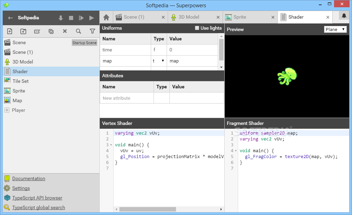Create a new asset
Viewport: 352px width, 215px height.
click(10, 31)
